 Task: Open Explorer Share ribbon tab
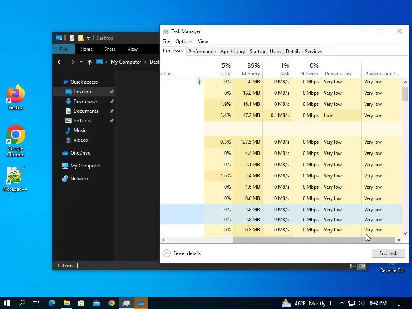[110, 49]
